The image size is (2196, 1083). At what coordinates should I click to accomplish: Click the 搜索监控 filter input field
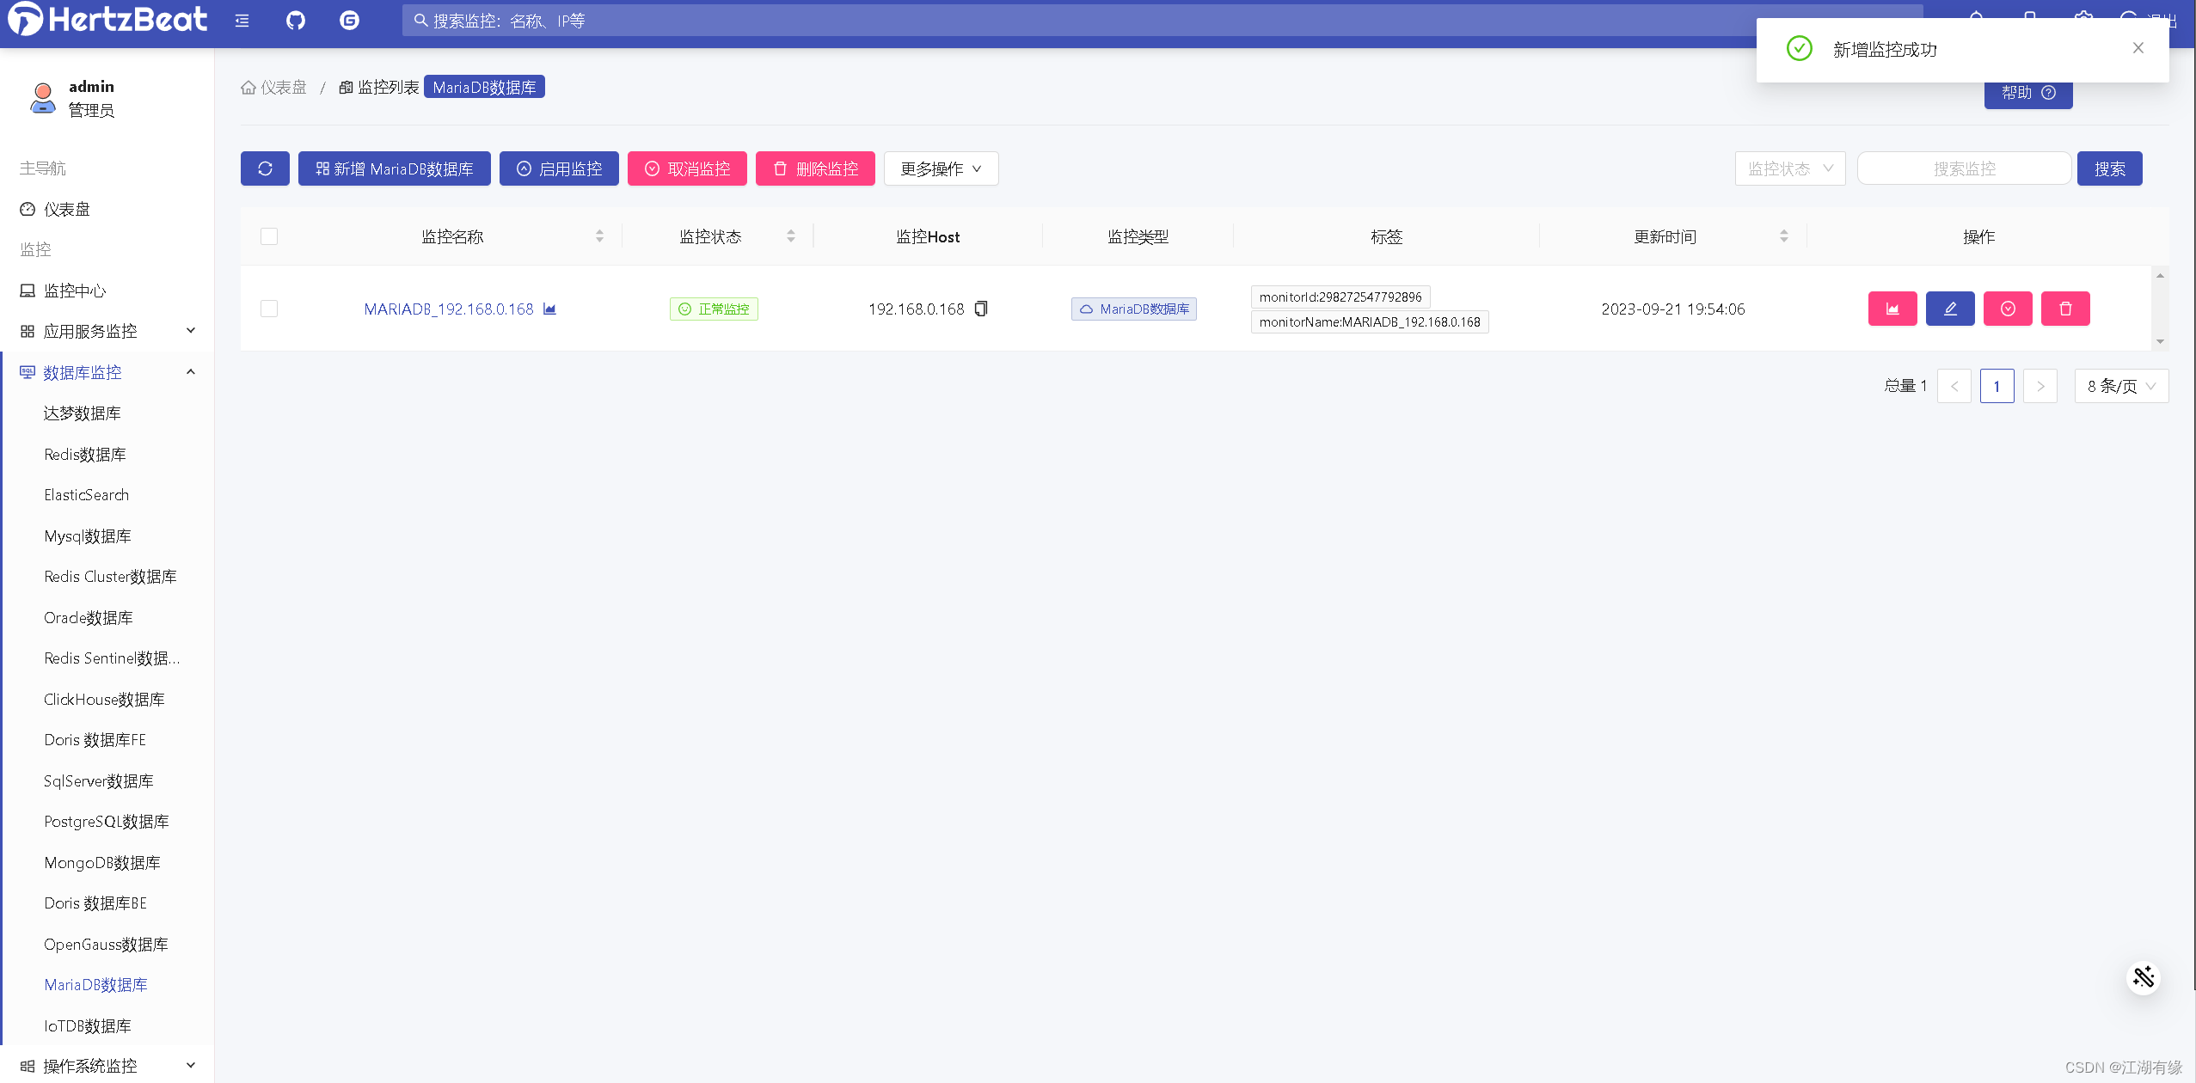point(1964,168)
